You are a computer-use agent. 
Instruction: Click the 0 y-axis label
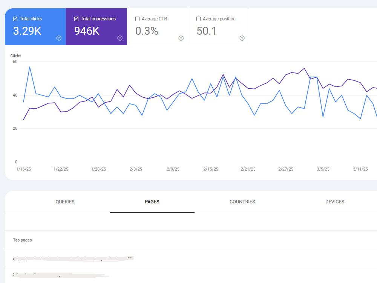click(16, 162)
